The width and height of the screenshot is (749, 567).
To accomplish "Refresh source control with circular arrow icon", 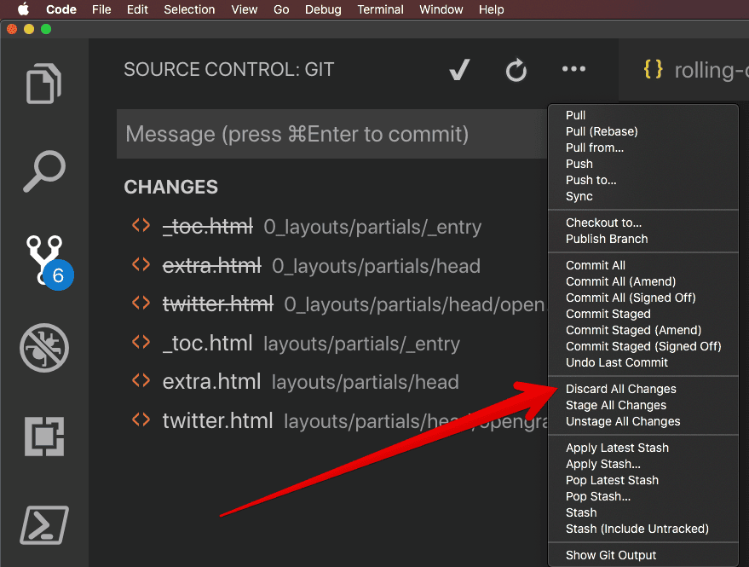I will 516,70.
